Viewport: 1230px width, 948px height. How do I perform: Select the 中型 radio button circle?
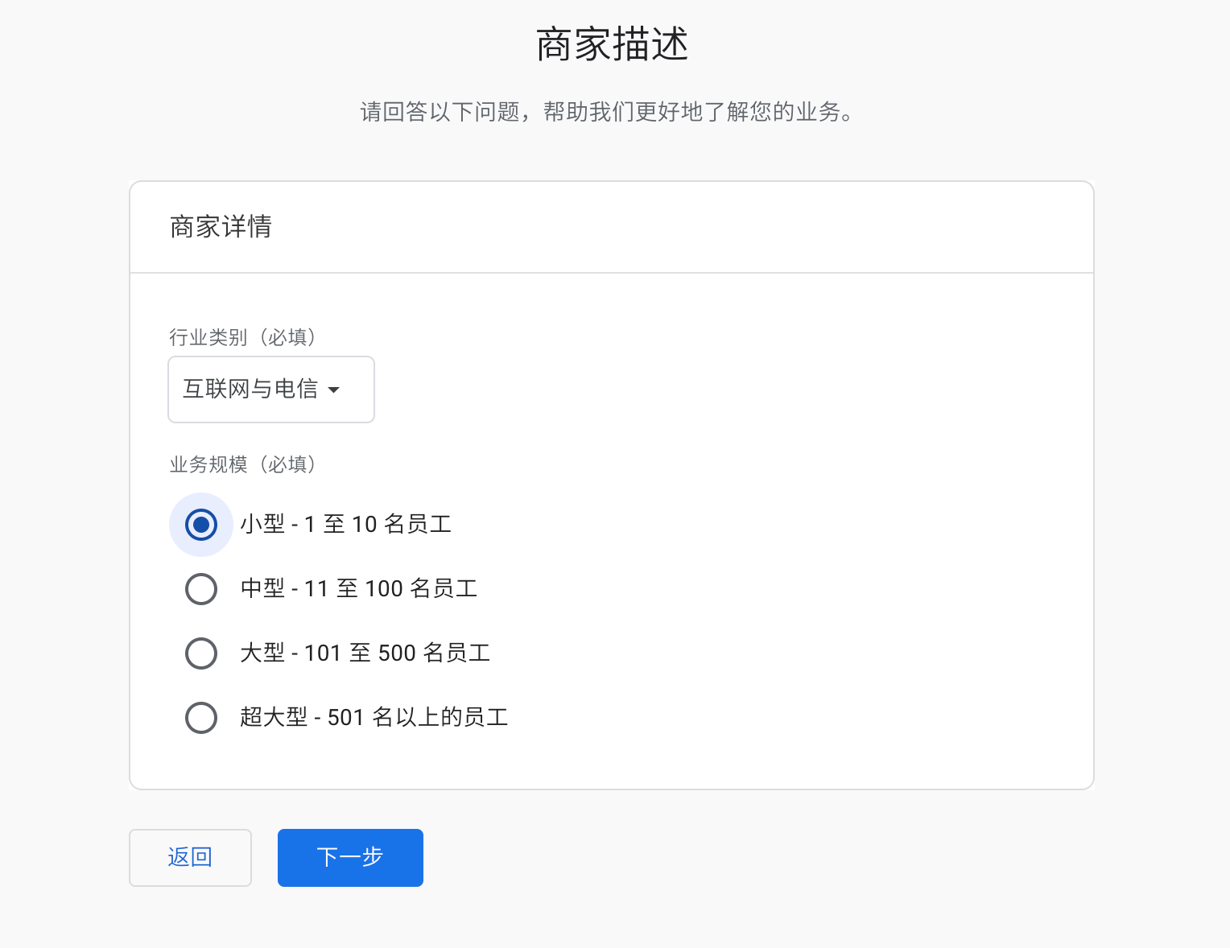pos(201,589)
